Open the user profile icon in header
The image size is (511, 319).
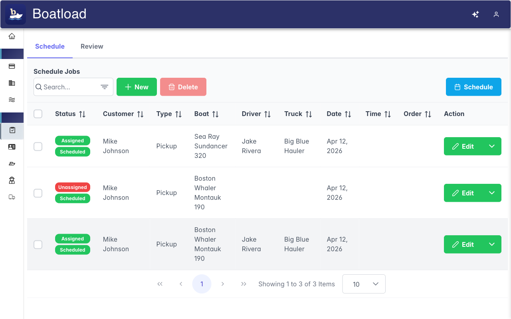[x=496, y=14]
